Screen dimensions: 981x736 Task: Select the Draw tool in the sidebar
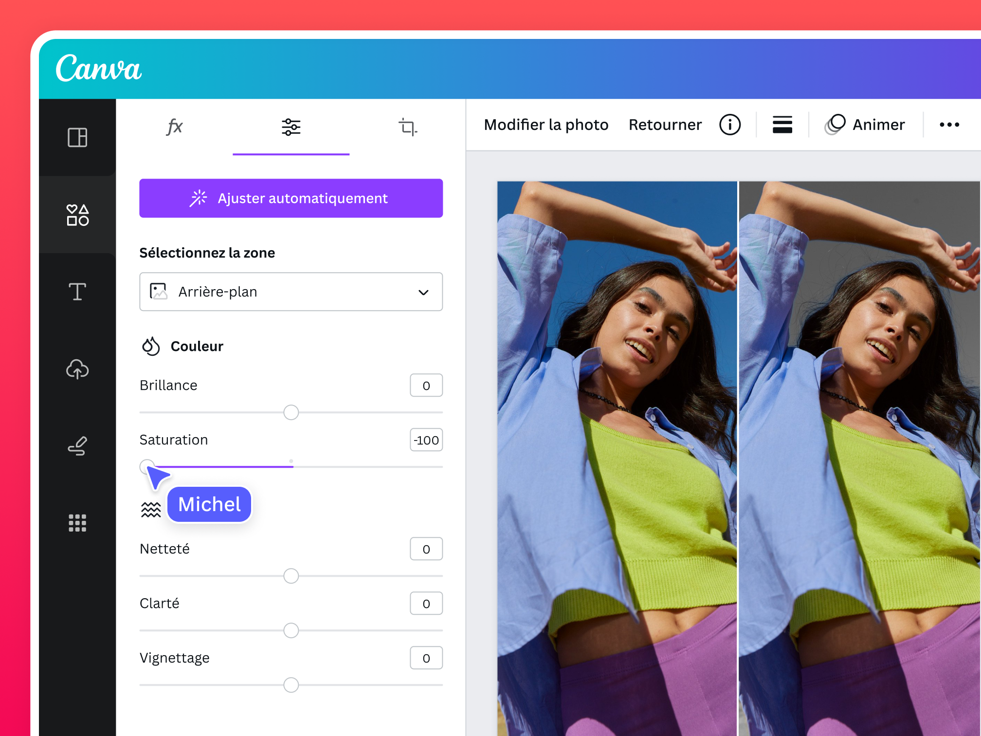(x=77, y=445)
